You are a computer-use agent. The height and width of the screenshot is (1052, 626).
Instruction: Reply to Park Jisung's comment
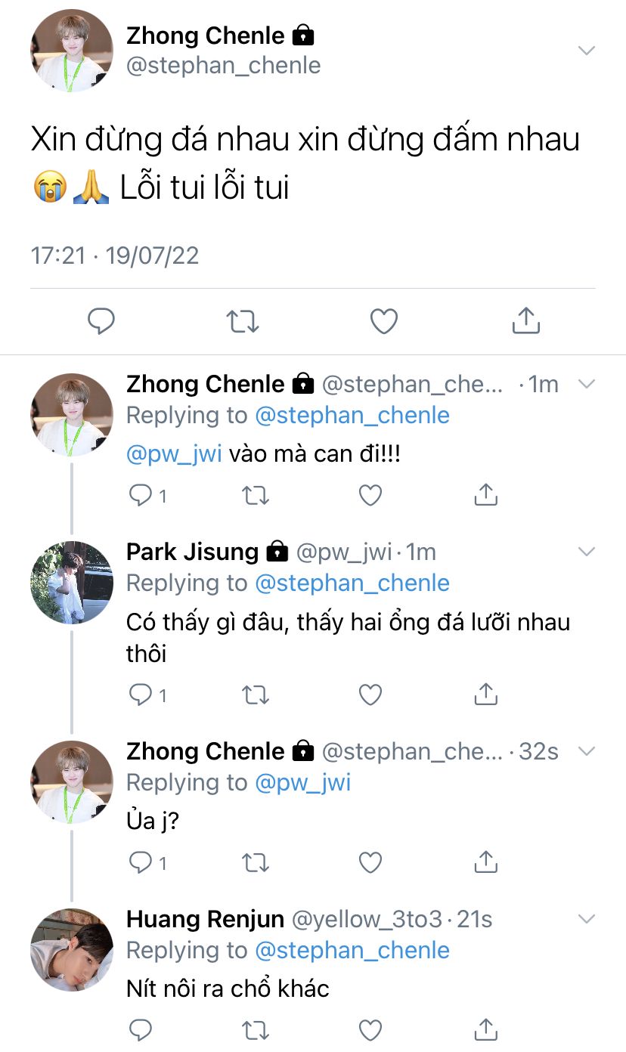[141, 694]
